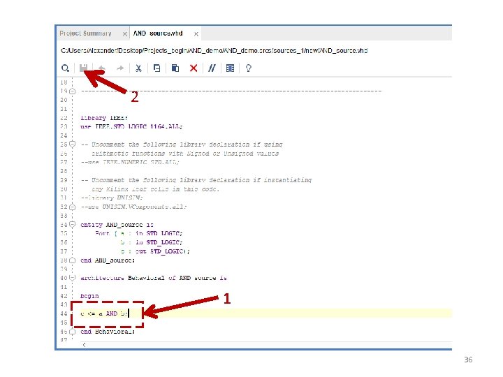
Task: Click the 'architecture Behavioral of AND_source is' line
Action: (x=153, y=278)
